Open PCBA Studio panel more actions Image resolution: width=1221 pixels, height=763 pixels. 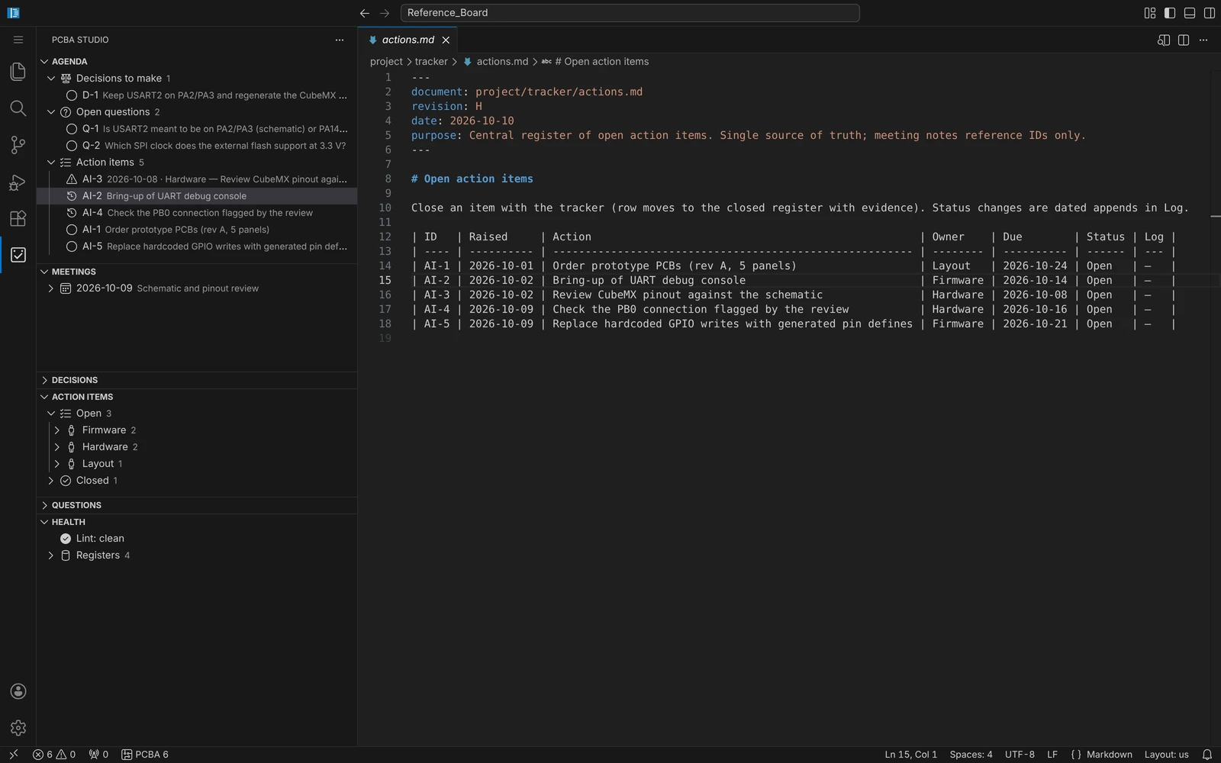[x=340, y=40]
